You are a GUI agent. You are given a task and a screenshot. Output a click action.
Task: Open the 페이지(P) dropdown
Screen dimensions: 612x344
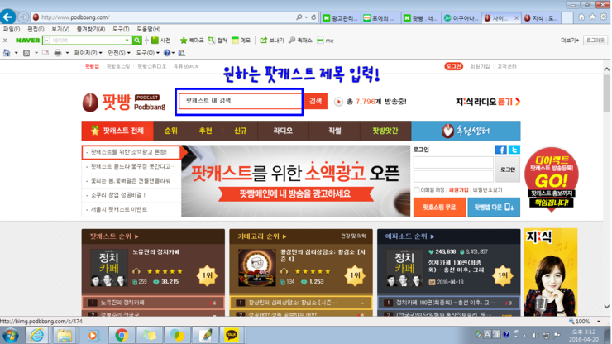88,53
